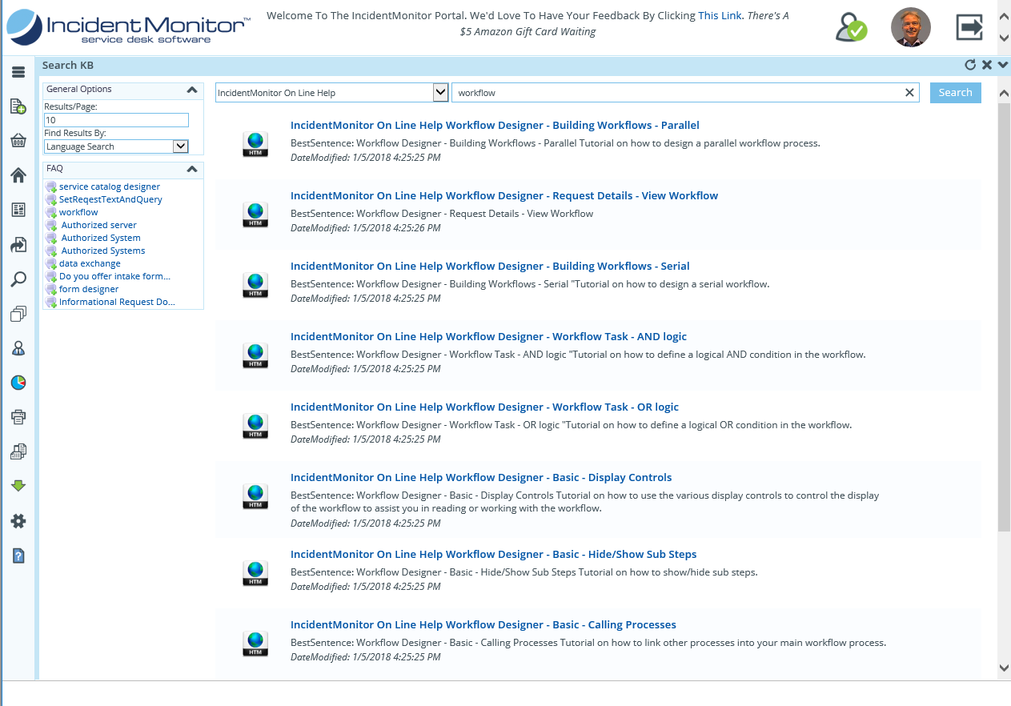
Task: Select FAQ item form designer
Action: [89, 289]
